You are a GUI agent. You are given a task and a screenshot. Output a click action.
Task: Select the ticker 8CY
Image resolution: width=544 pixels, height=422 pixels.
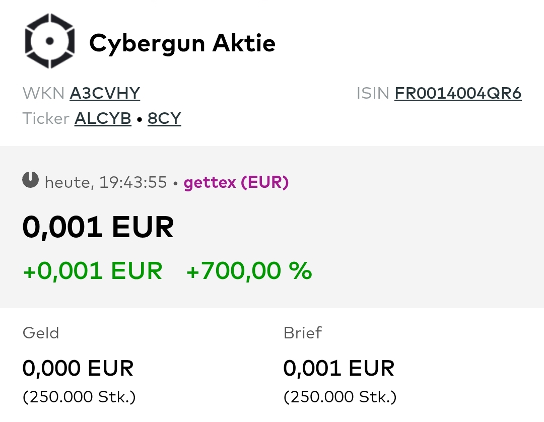tap(164, 118)
